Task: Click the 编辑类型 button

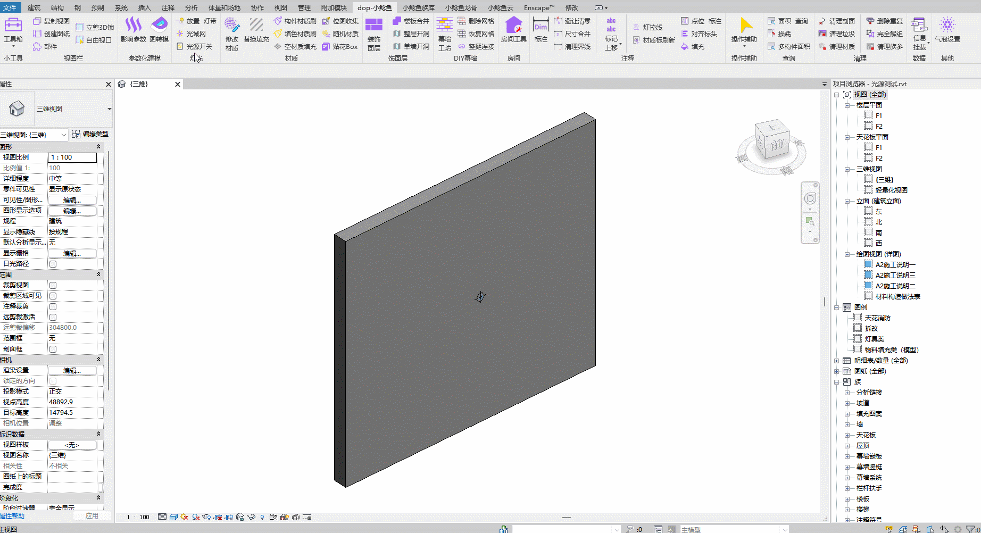Action: click(x=90, y=134)
